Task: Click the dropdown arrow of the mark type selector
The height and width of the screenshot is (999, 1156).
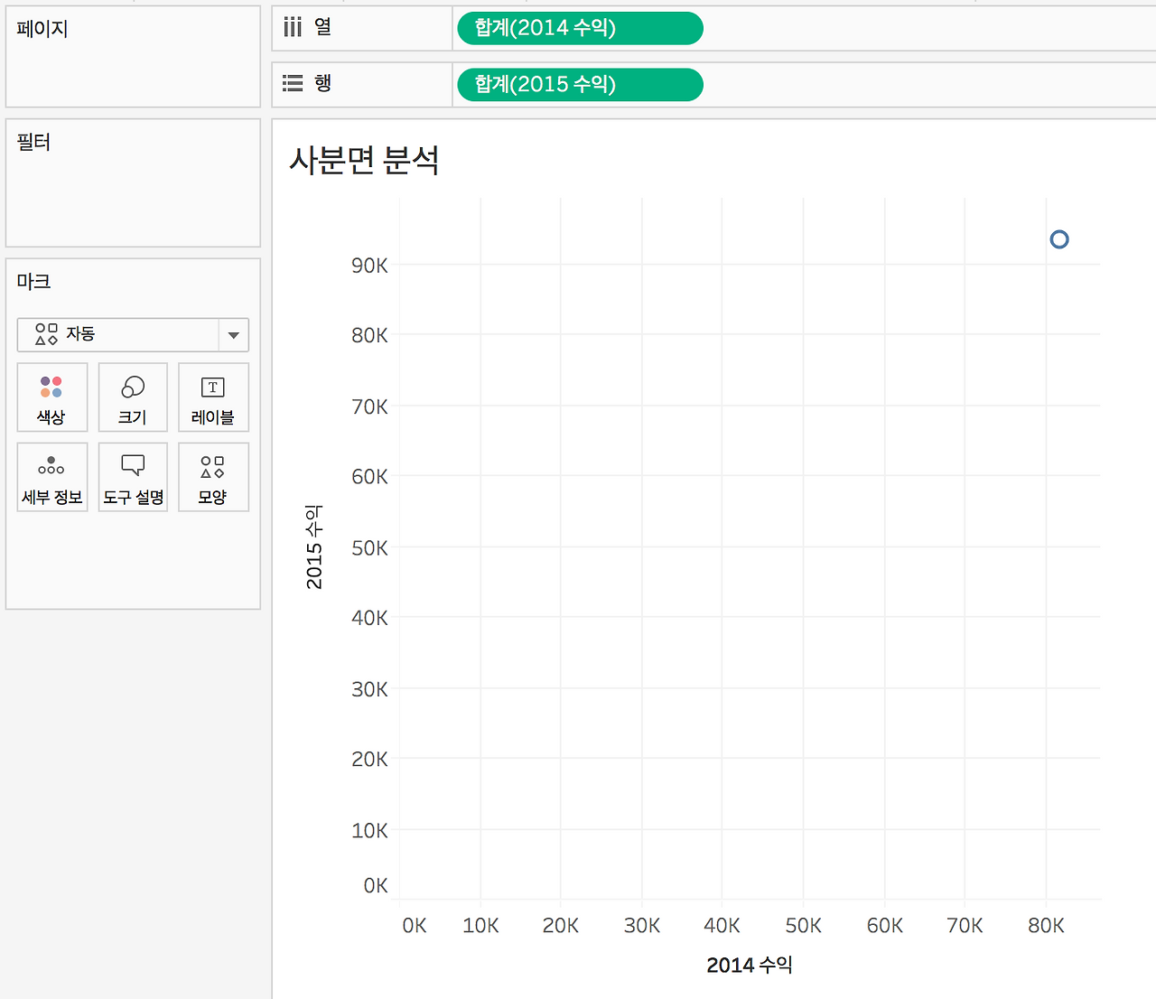Action: (234, 335)
